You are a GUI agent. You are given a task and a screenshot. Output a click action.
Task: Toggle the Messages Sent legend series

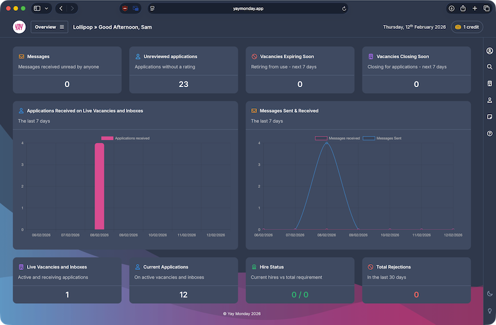(x=384, y=138)
